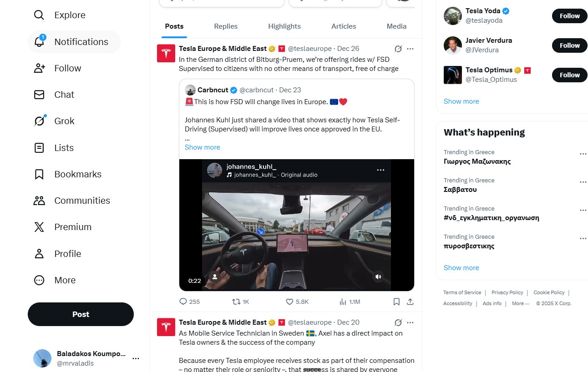588x372 pixels.
Task: Open Bookmarks in the sidebar
Action: click(x=40, y=174)
